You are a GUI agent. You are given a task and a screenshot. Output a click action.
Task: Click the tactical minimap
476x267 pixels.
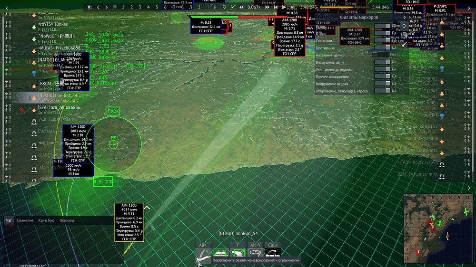438,229
